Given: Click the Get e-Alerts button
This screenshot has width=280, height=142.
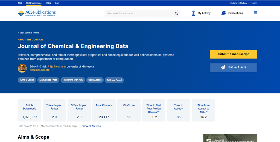Looking at the screenshot, I should (234, 68).
